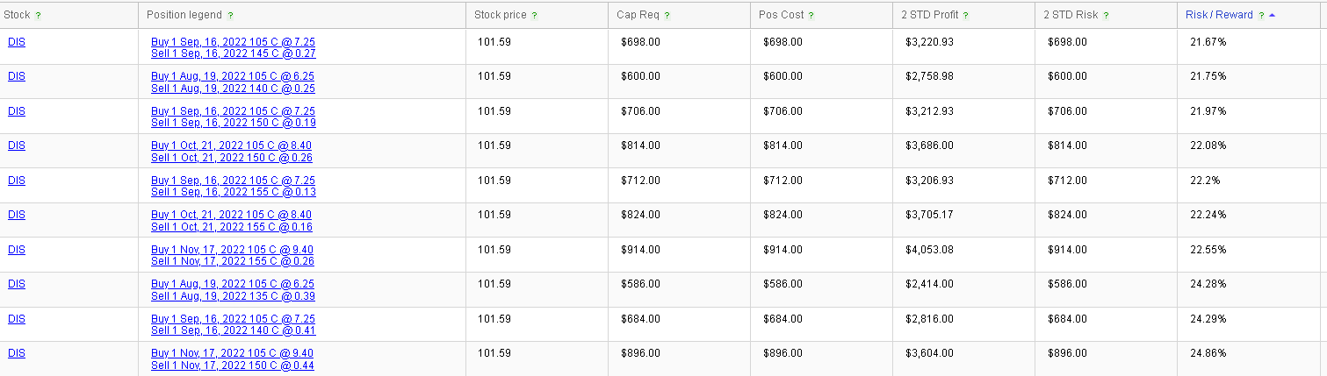Toggle sort arrow on Risk / Reward column
The width and height of the screenshot is (1327, 376).
(x=1273, y=16)
